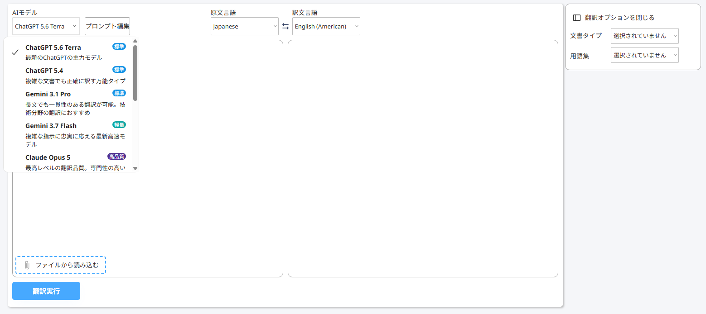Click the panel icon beside 翻訳オプションを閉じる
Viewport: 706px width, 314px height.
click(577, 18)
